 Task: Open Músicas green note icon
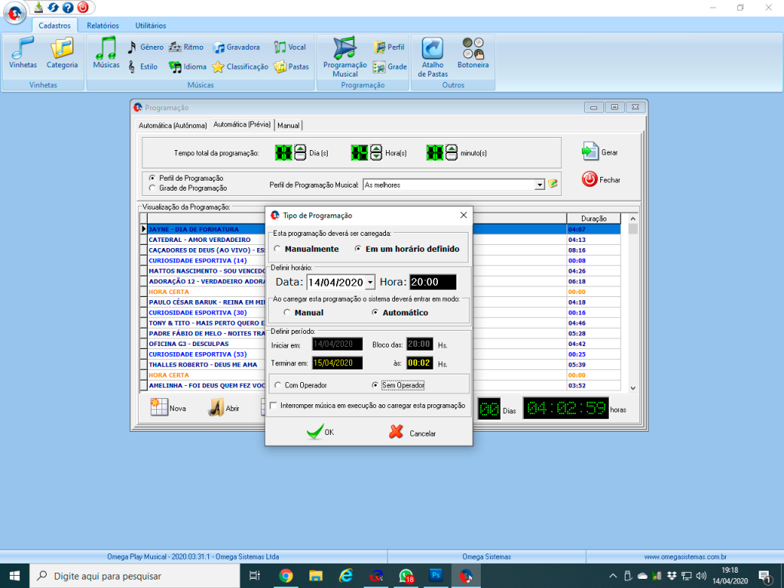coord(106,50)
